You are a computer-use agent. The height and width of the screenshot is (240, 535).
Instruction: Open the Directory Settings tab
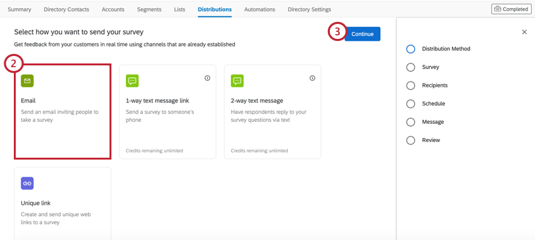[310, 9]
